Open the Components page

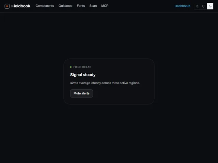tap(45, 6)
